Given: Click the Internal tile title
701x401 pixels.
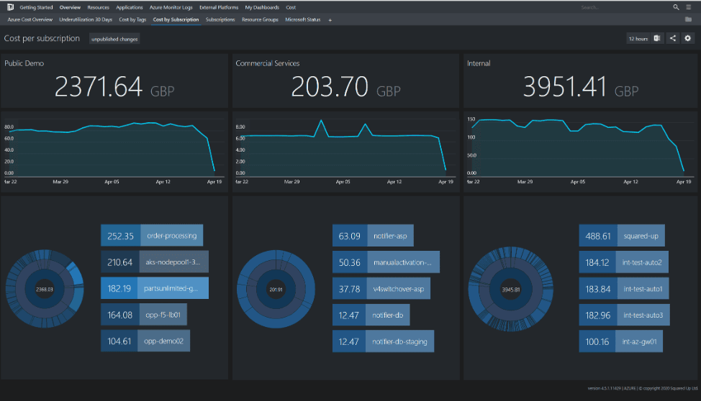Looking at the screenshot, I should pyautogui.click(x=479, y=63).
